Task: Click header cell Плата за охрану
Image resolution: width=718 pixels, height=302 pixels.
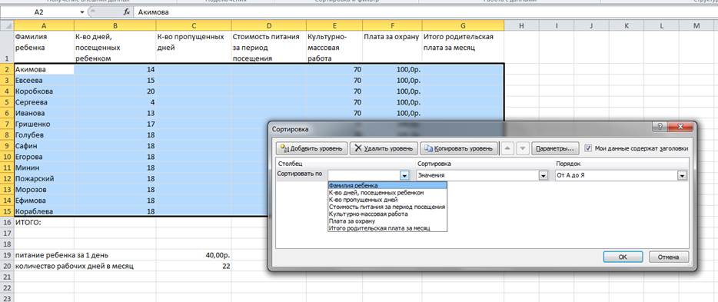Action: point(392,47)
